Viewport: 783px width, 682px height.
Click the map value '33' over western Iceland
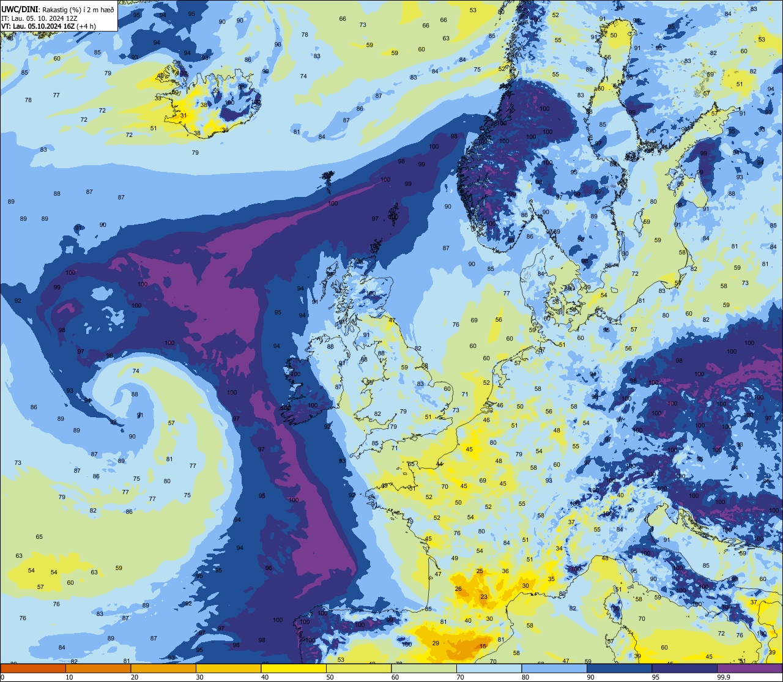pyautogui.click(x=158, y=98)
